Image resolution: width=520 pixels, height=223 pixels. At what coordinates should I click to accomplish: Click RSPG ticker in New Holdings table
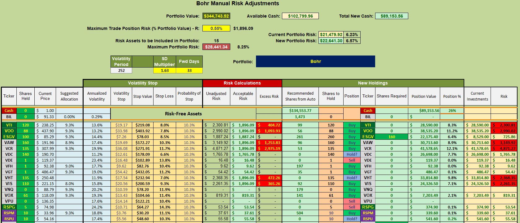pos(368,207)
